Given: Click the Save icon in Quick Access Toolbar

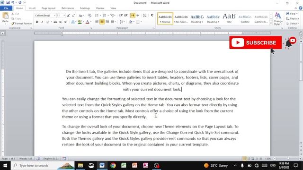Looking at the screenshot, I should click(8, 2).
